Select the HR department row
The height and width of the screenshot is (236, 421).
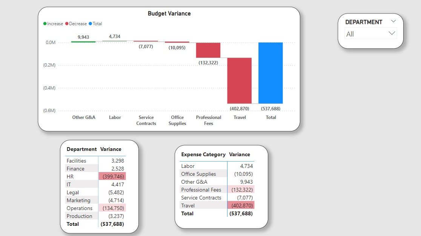tap(95, 177)
